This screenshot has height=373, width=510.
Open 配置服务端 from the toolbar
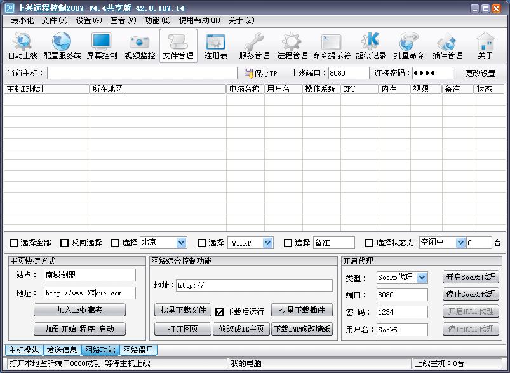[x=62, y=46]
